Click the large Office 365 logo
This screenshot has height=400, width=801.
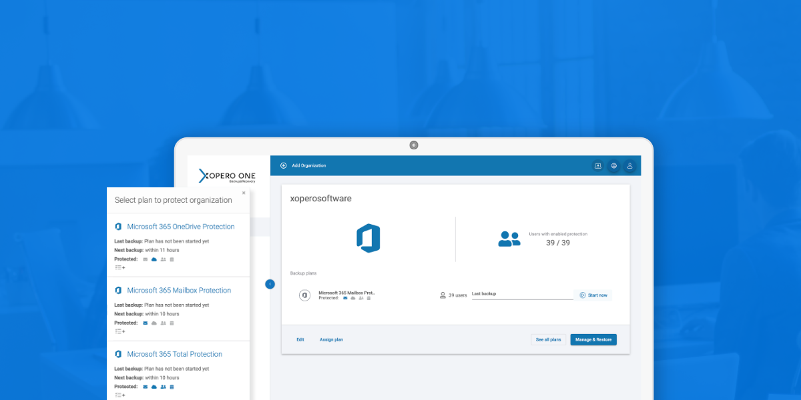click(368, 239)
